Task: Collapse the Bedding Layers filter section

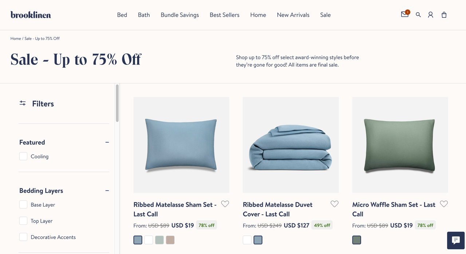Action: (107, 191)
